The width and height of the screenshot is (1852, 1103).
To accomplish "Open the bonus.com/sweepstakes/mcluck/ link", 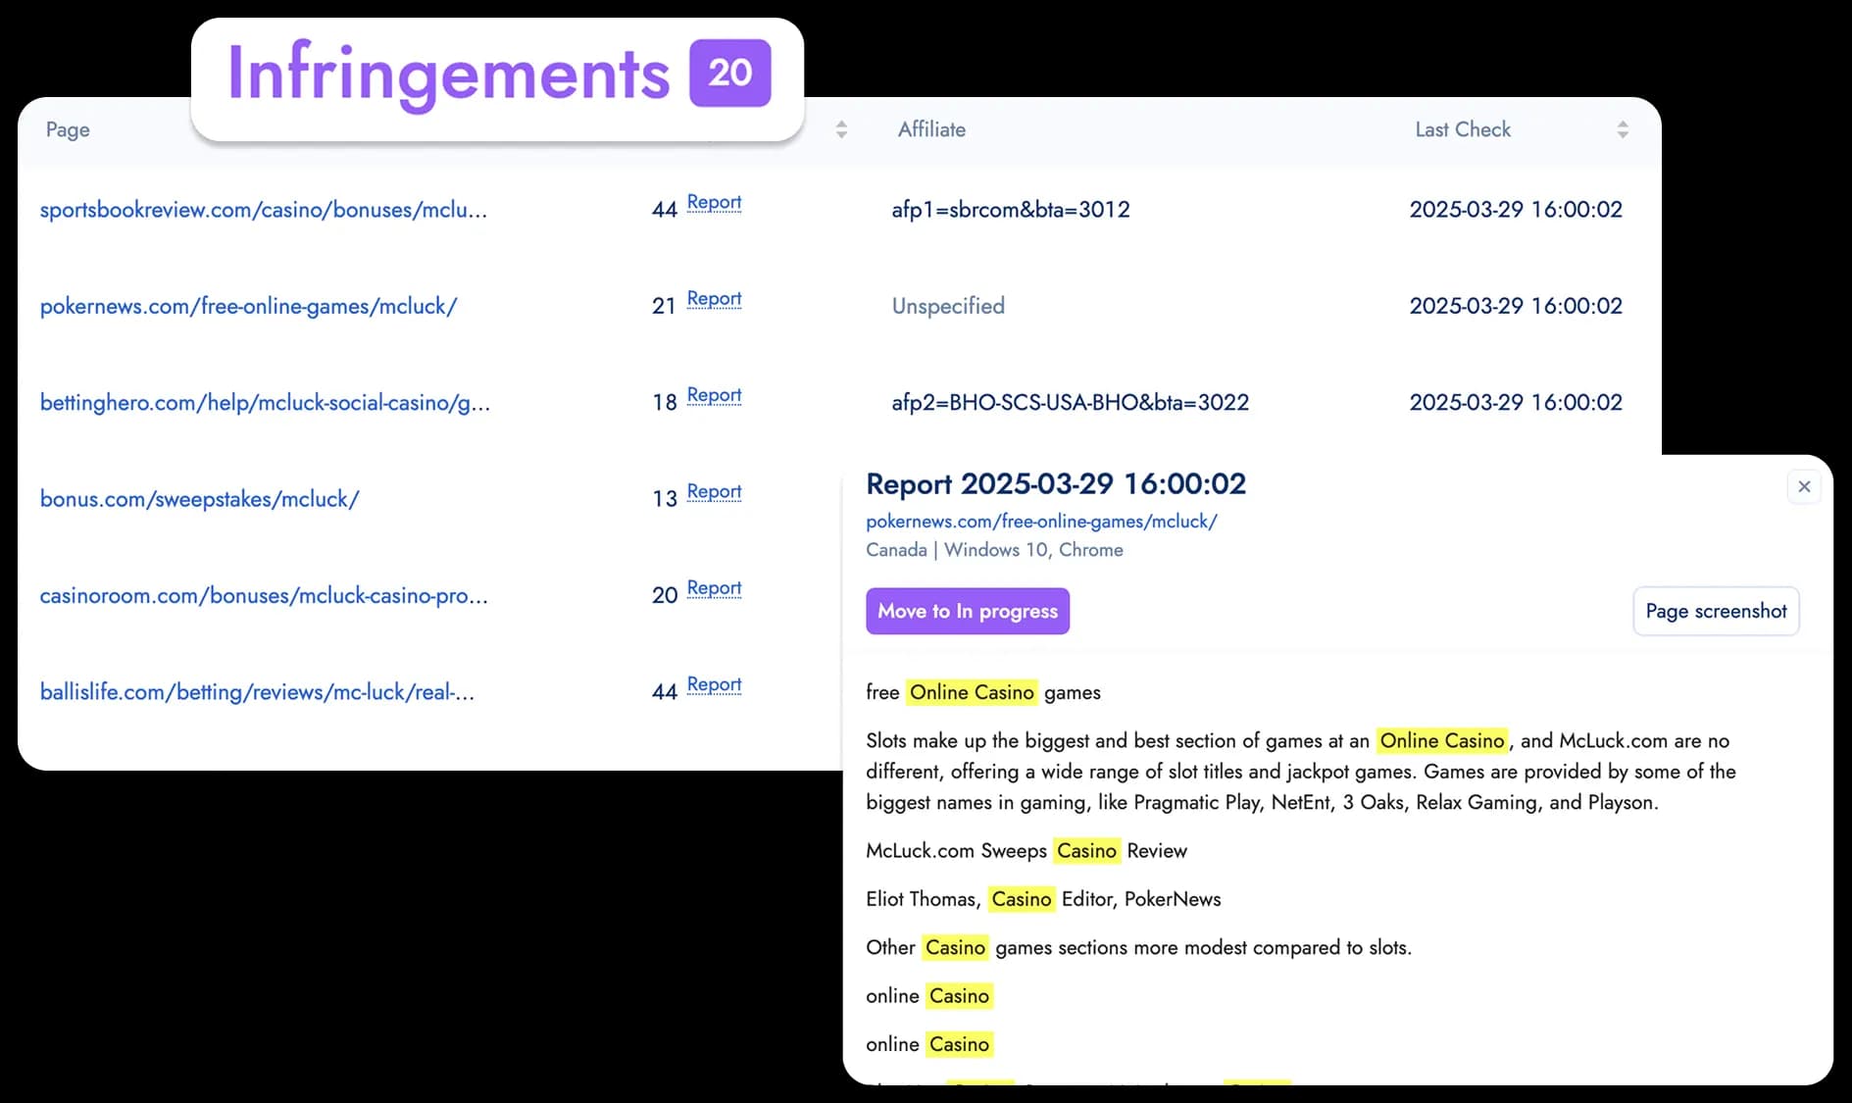I will click(199, 499).
